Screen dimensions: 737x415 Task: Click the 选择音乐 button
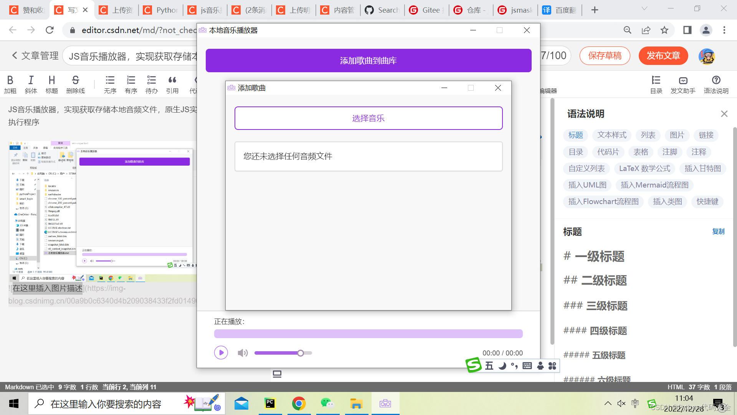click(368, 118)
